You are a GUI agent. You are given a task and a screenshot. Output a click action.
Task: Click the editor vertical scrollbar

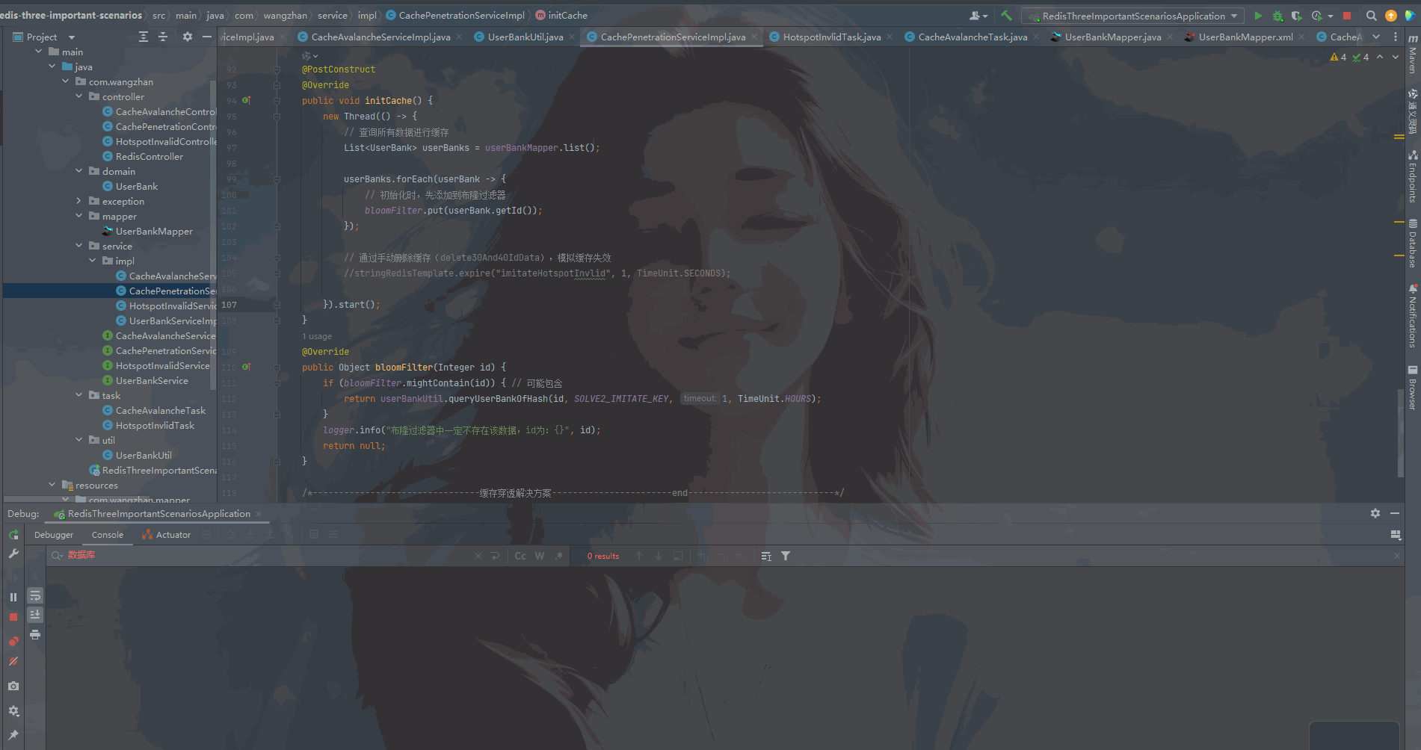pos(1400,433)
